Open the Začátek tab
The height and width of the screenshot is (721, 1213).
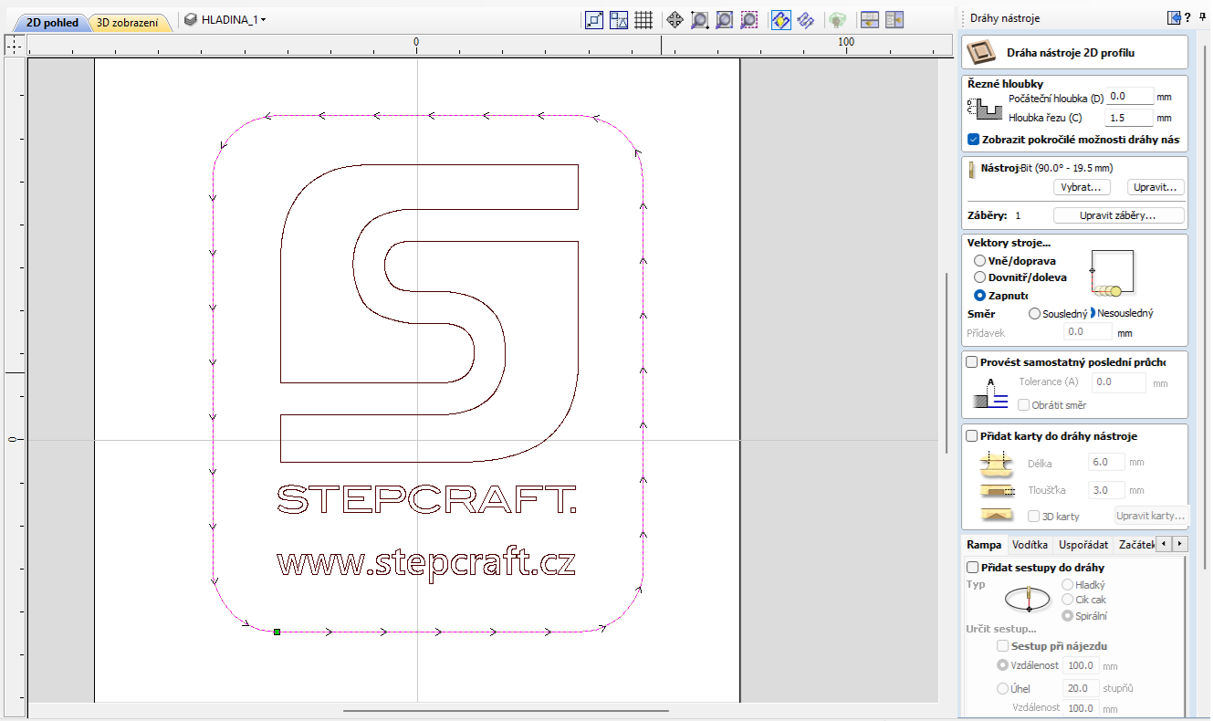point(1136,545)
